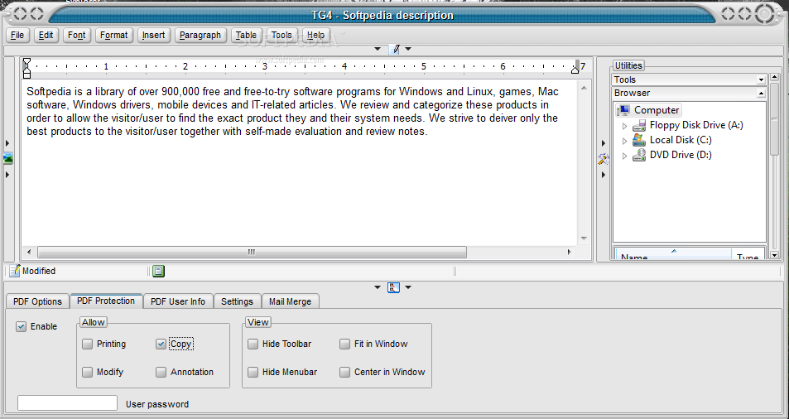The width and height of the screenshot is (789, 419).
Task: Click arrow left of the lower options icon
Action: pyautogui.click(x=378, y=287)
